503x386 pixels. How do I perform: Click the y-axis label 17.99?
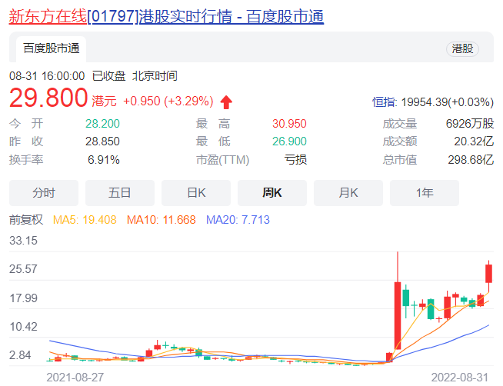click(x=23, y=298)
